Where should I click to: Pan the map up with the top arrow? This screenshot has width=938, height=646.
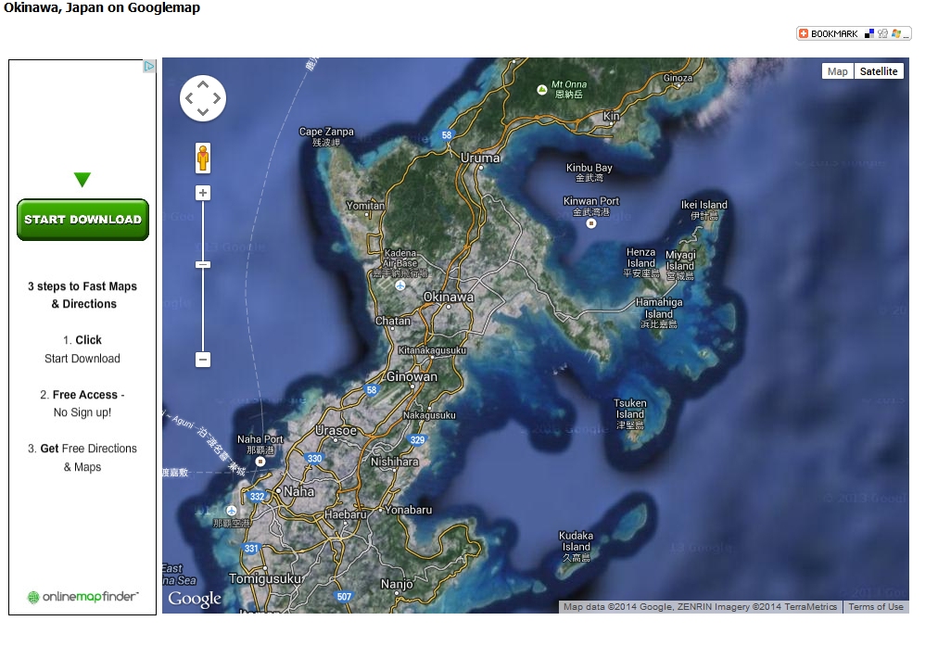pos(203,85)
